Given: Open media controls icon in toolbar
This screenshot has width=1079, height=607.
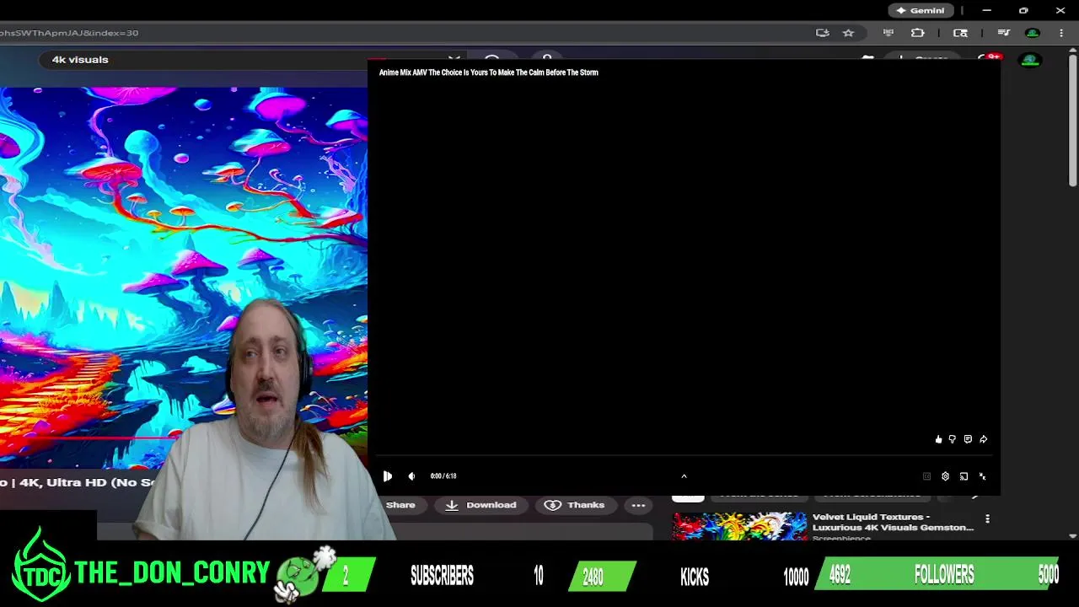Looking at the screenshot, I should tap(1003, 33).
